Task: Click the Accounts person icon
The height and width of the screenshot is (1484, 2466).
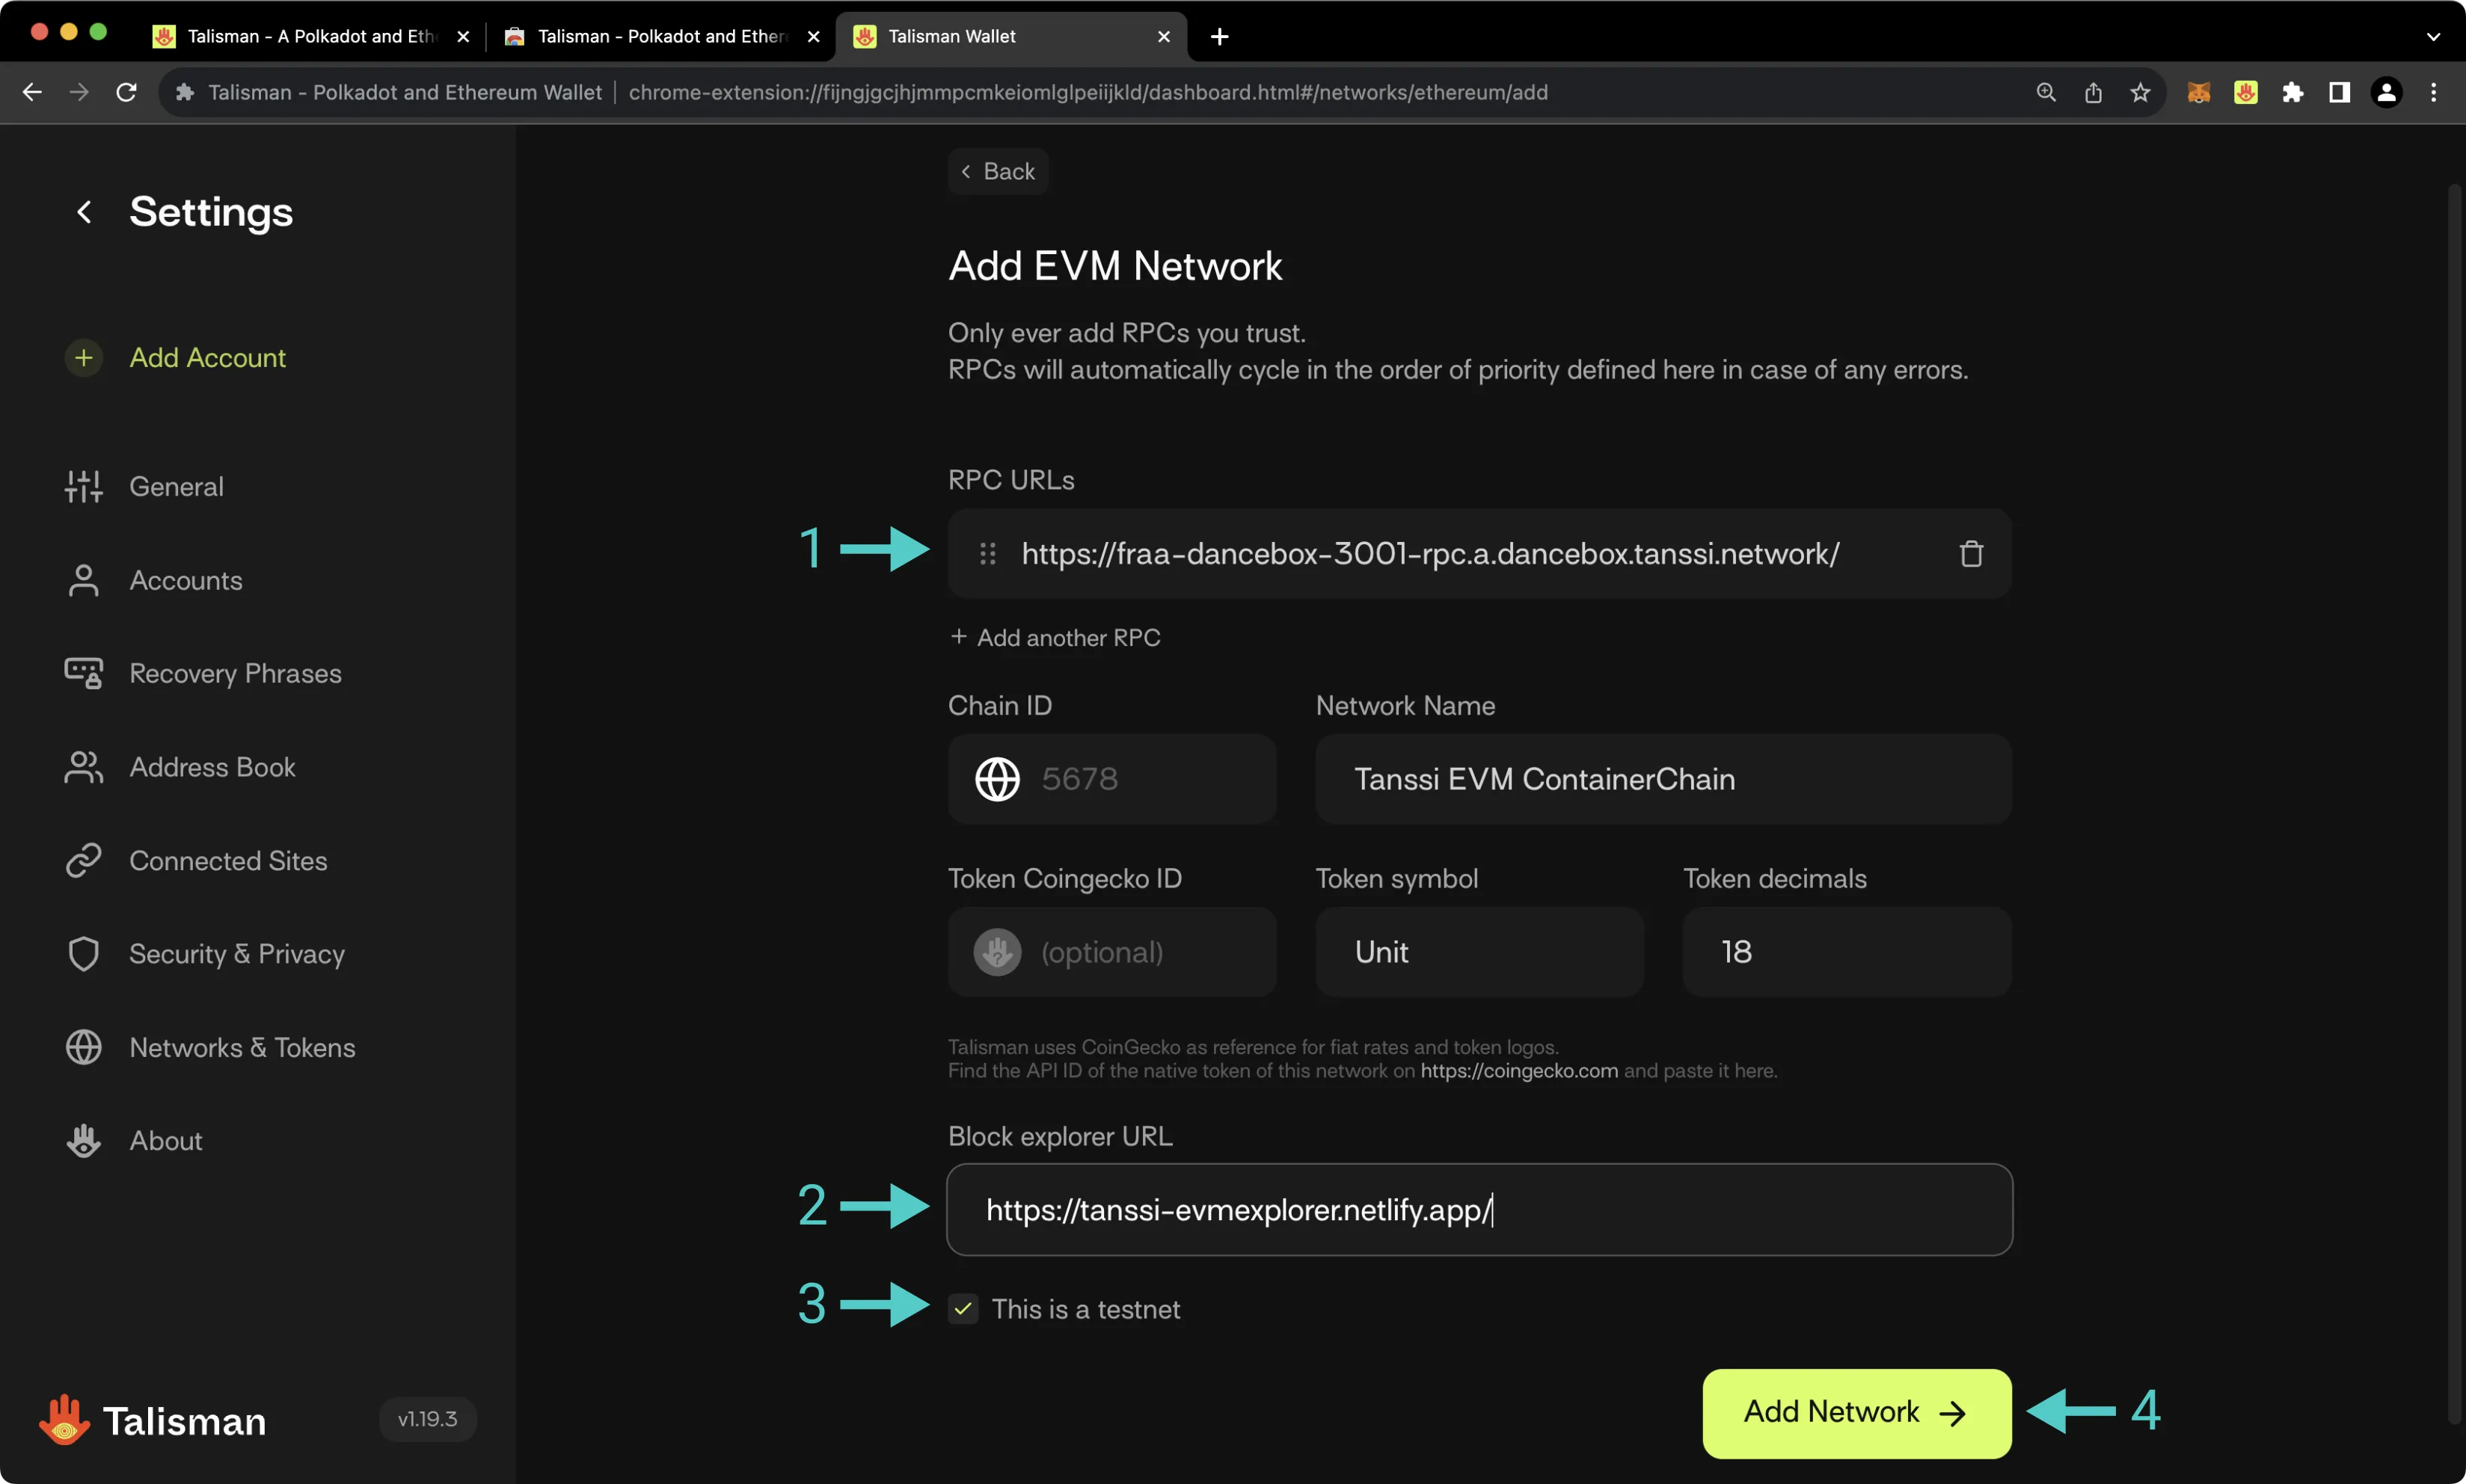Action: click(x=84, y=581)
